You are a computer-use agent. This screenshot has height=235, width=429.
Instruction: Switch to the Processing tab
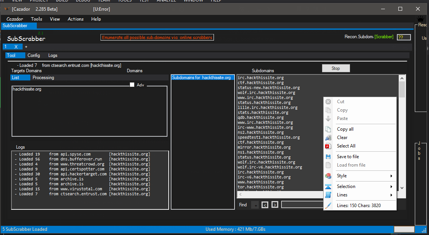pos(43,78)
